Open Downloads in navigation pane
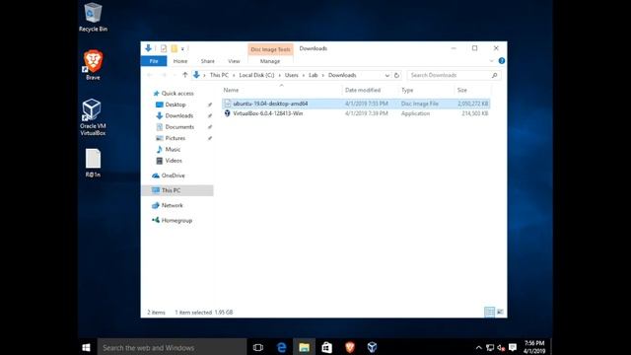The image size is (631, 355). (x=179, y=116)
